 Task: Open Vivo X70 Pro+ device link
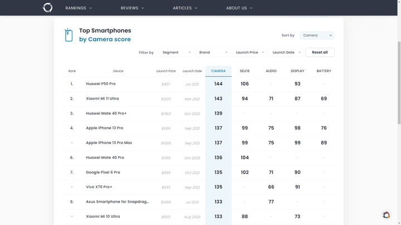pos(99,187)
